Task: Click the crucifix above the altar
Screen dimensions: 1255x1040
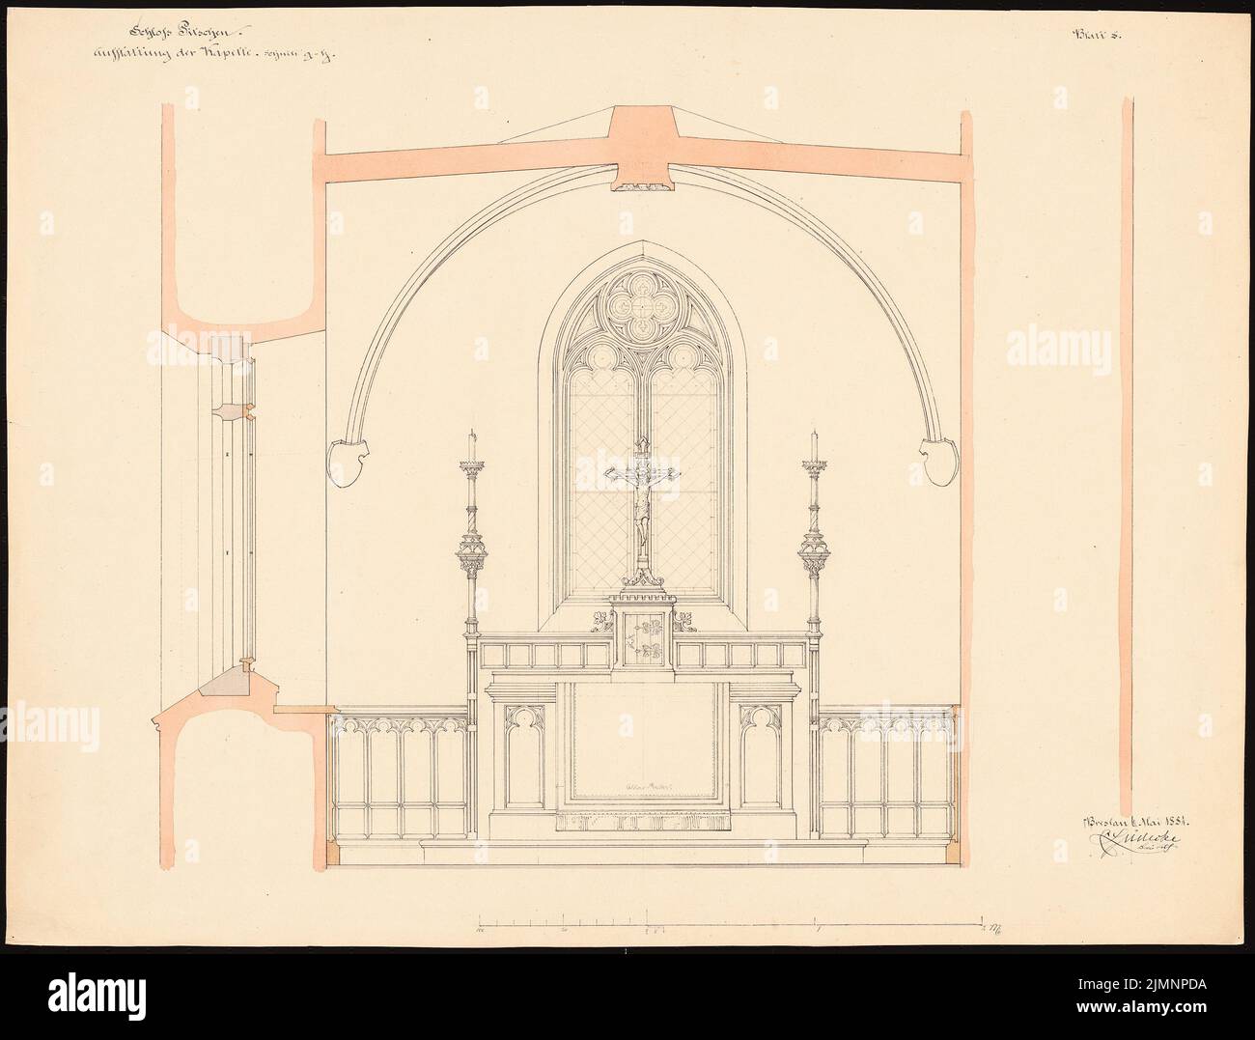Action: (642, 514)
